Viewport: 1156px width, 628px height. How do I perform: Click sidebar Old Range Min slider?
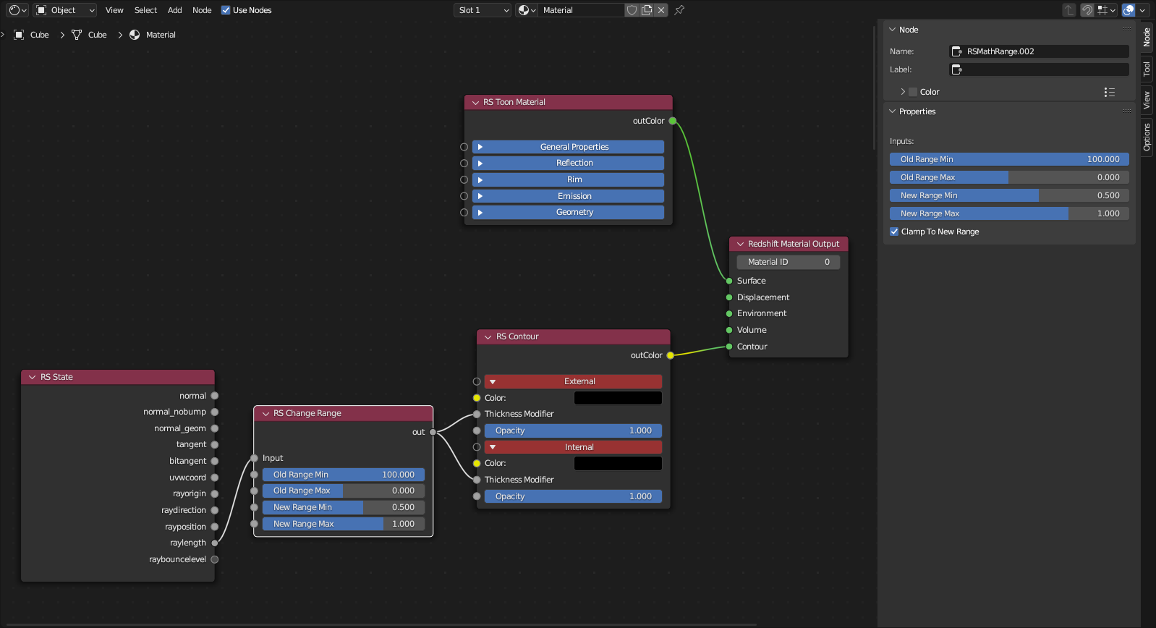(x=1009, y=159)
